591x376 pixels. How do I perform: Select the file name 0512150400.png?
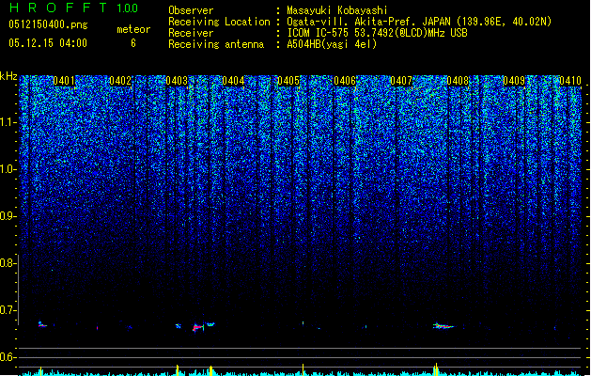tap(48, 24)
